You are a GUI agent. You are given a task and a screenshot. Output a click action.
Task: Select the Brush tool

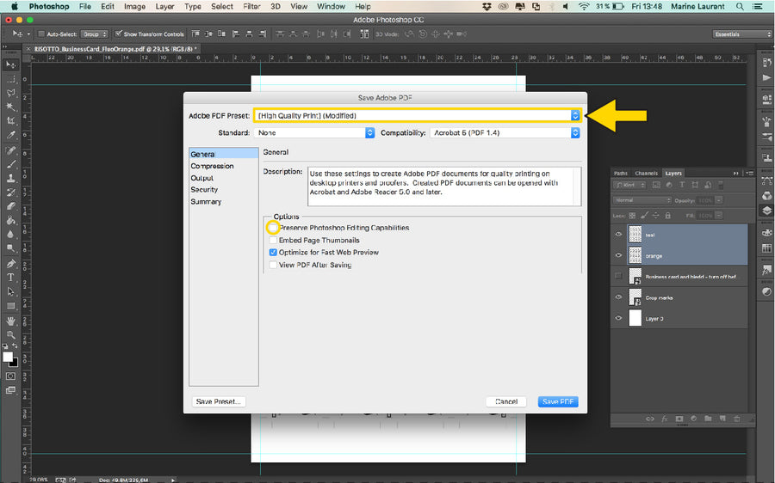click(x=10, y=164)
